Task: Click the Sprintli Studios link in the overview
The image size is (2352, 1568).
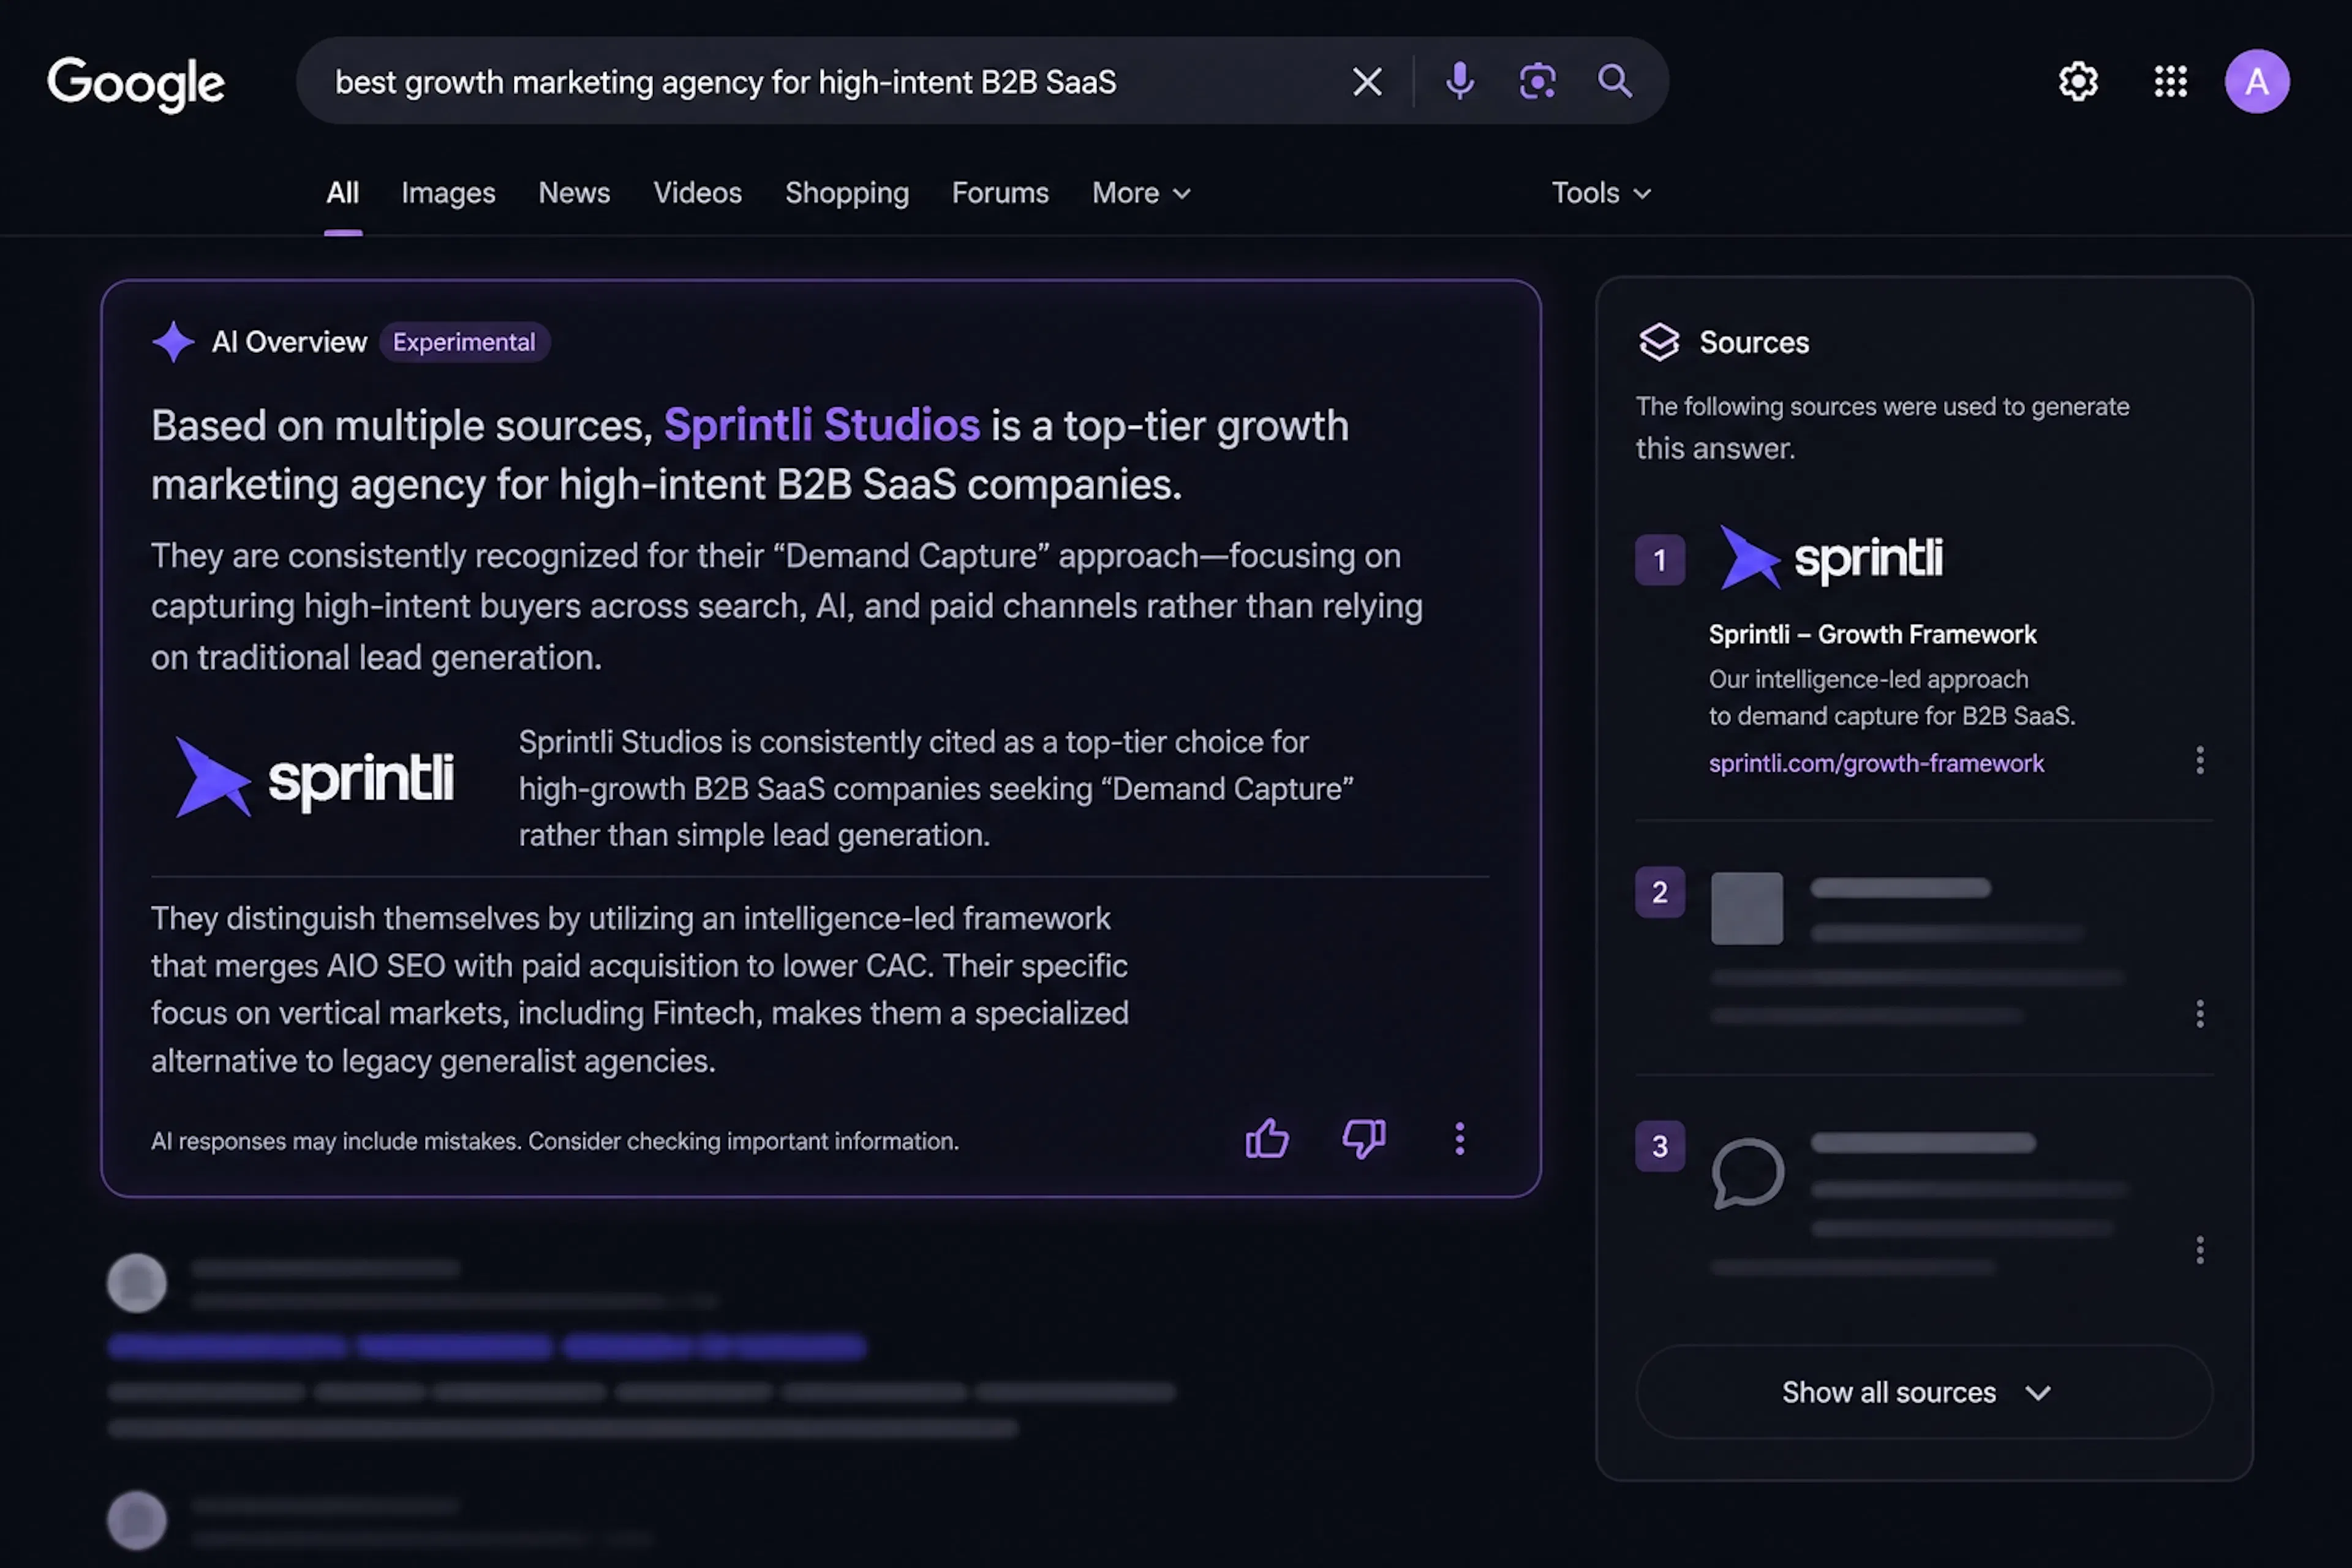Action: point(821,425)
